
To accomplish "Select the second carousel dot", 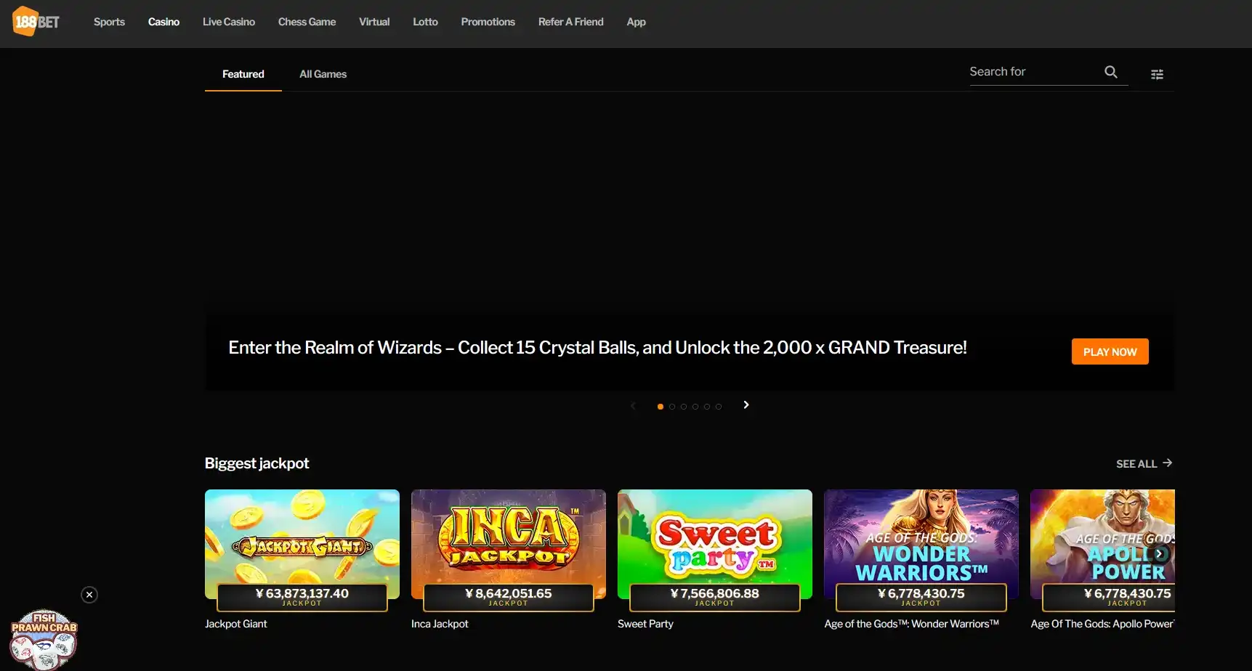I will coord(672,407).
